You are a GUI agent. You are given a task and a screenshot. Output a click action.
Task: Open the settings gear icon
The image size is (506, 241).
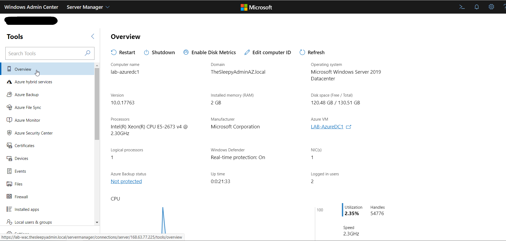pyautogui.click(x=491, y=7)
